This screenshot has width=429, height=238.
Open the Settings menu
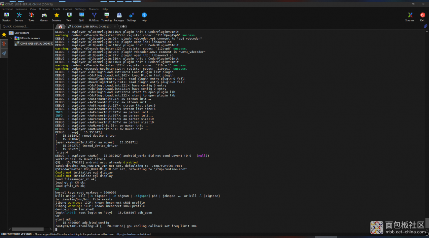pos(80,9)
